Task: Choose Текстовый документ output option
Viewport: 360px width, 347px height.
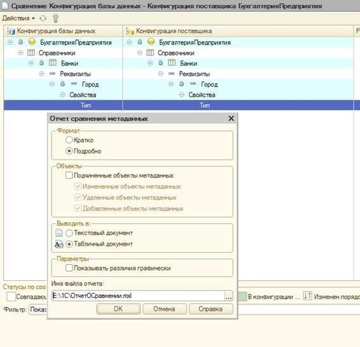Action: 69,233
